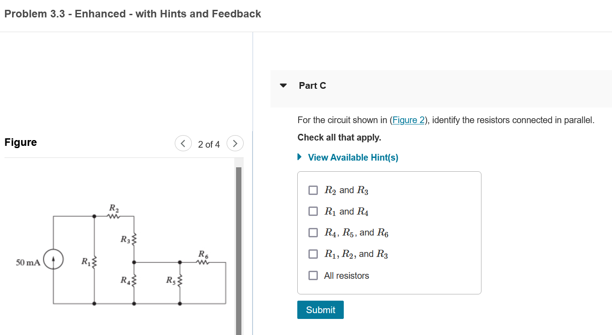The height and width of the screenshot is (335, 612).
Task: Select the All resistors checkbox
Action: coord(313,275)
